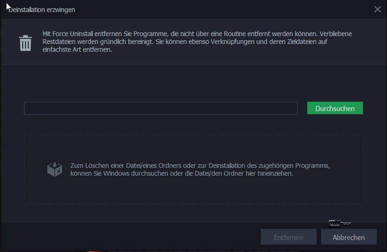Focus the empty file path input field
Image resolution: width=387 pixels, height=252 pixels.
pos(160,108)
